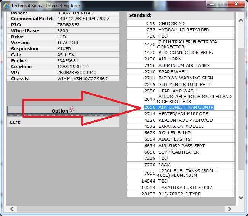Viewport: 248px width, 216px height.
Task: Click the CCM: label
Action: click(15, 122)
